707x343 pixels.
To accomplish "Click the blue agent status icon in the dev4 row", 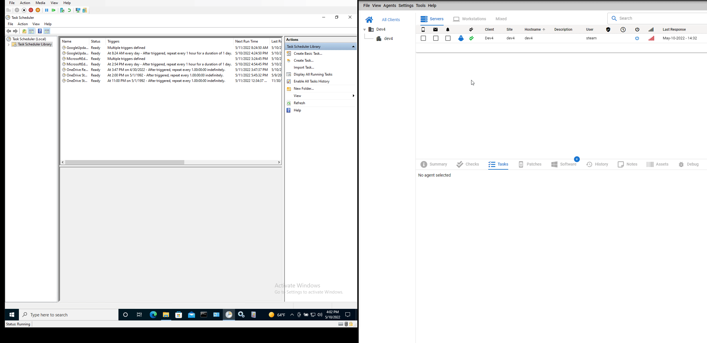I will (461, 38).
